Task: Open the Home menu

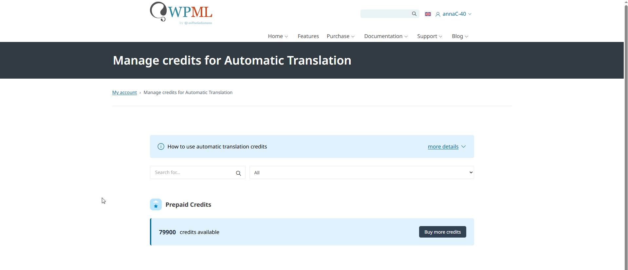Action: click(x=278, y=36)
